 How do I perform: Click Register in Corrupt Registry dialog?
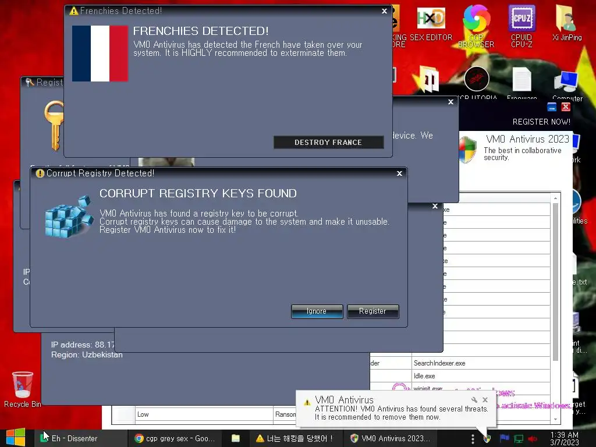[x=372, y=311]
